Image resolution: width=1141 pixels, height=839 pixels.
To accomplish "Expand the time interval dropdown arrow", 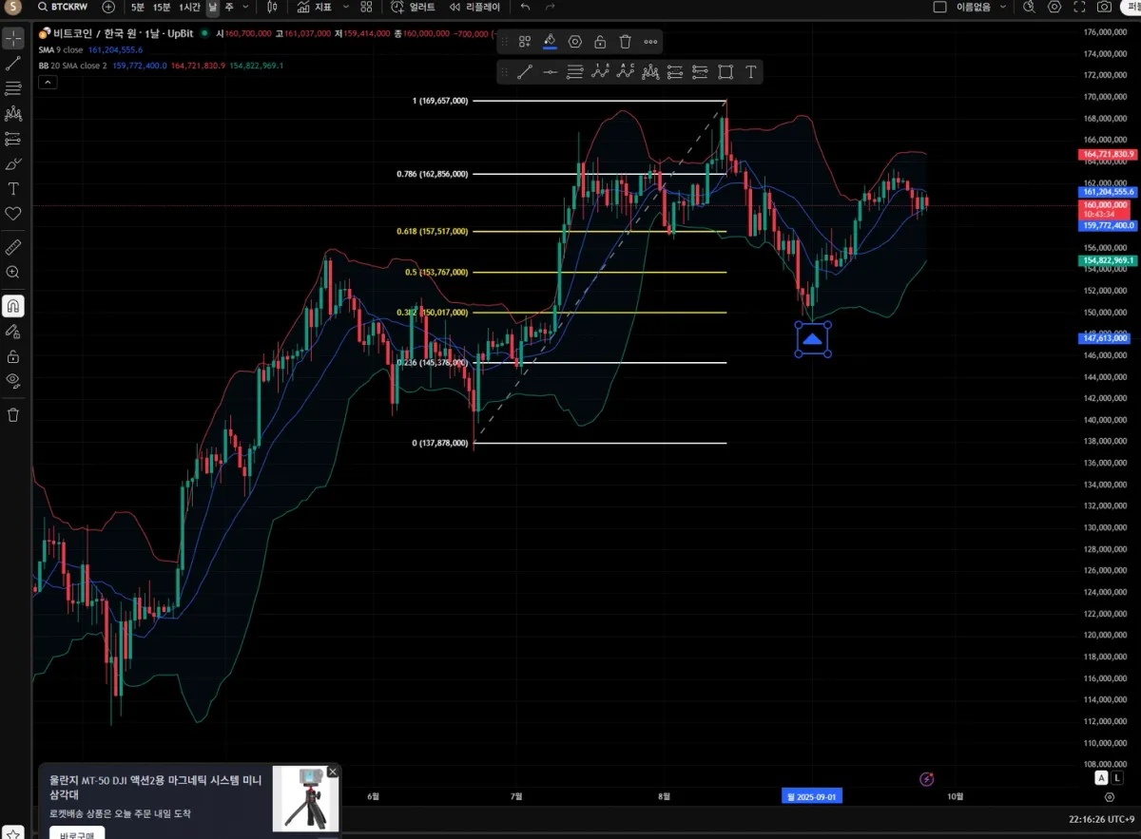I will [x=246, y=7].
